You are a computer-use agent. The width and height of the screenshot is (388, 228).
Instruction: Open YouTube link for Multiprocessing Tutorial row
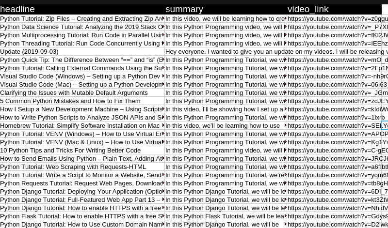(338, 35)
